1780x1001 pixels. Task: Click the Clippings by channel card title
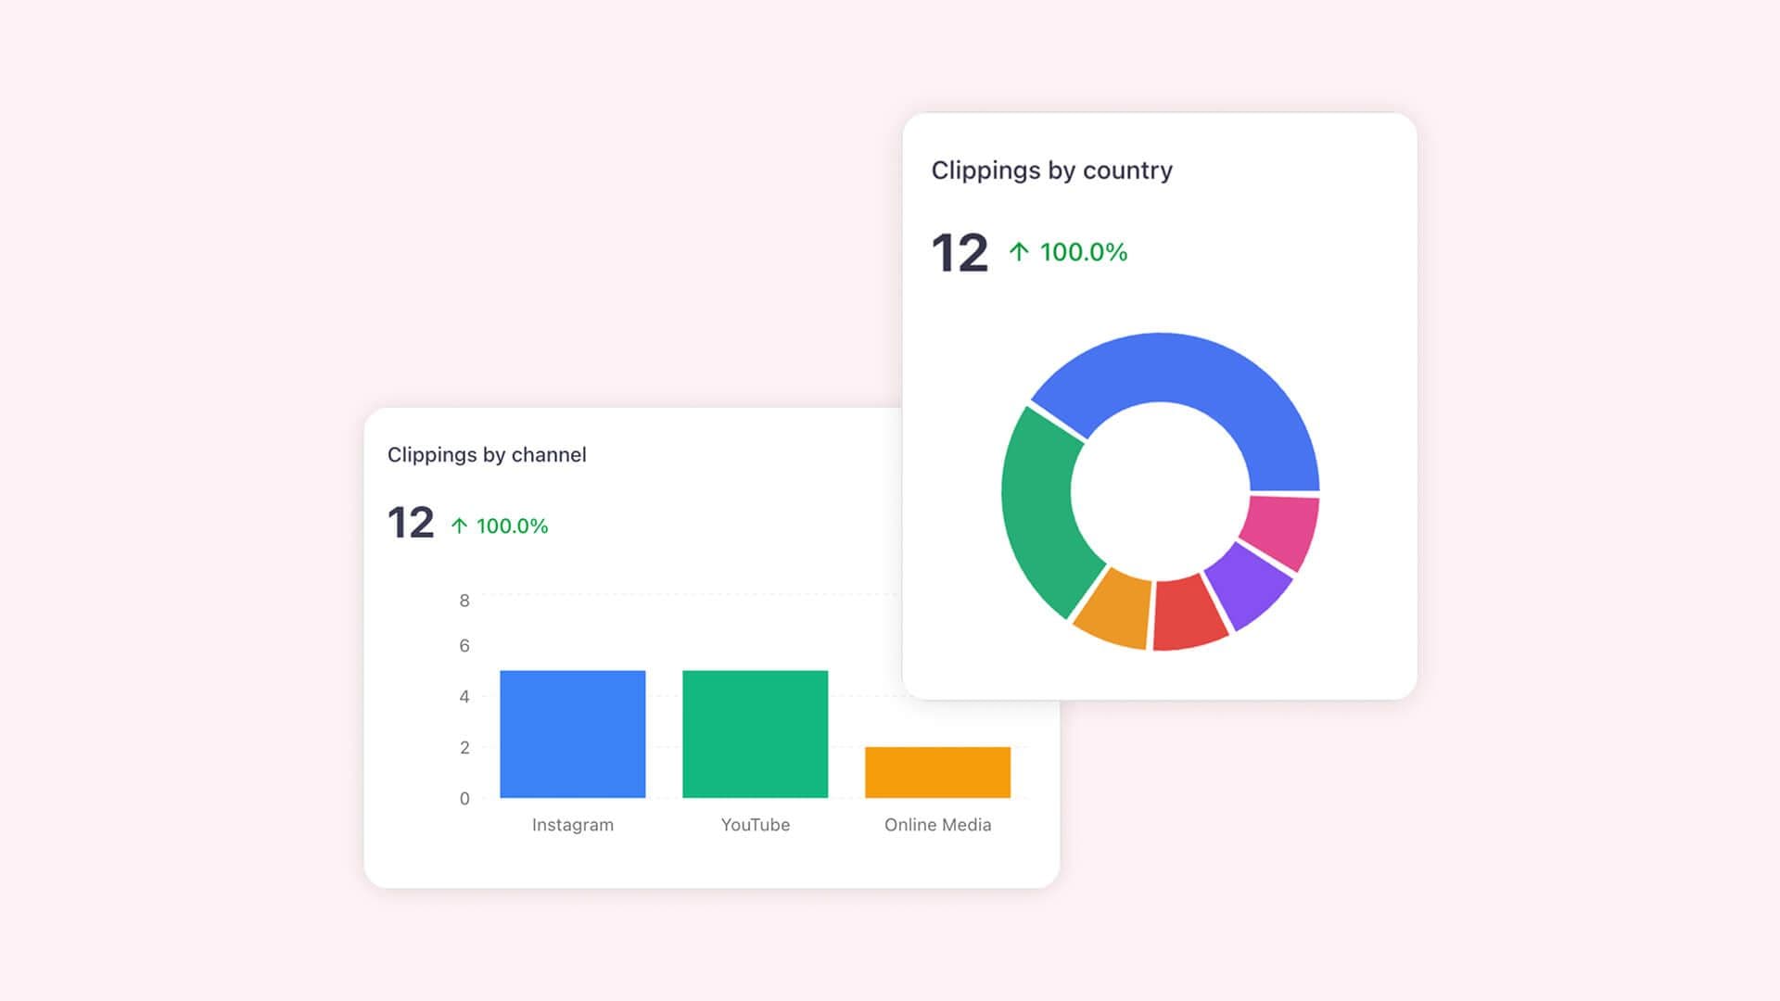(487, 454)
